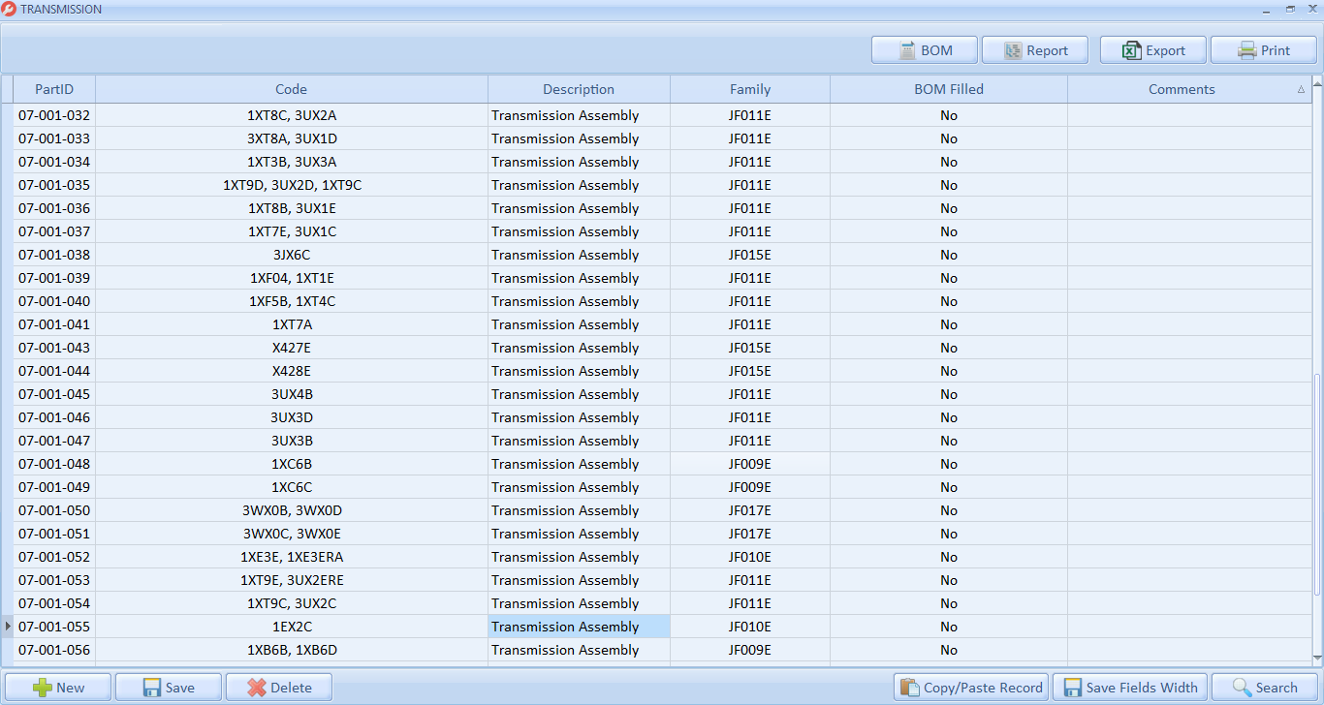
Task: Click code cell 1XT9D, 3UX2D, 1XT9C
Action: (x=292, y=185)
